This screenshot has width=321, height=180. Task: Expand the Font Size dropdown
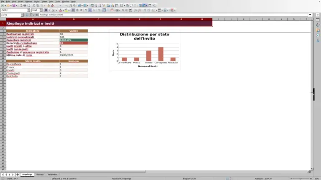point(41,10)
